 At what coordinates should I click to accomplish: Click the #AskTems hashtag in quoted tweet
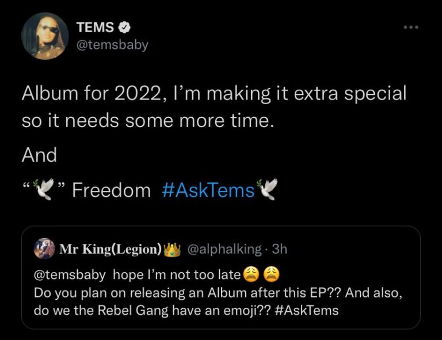[x=306, y=311]
